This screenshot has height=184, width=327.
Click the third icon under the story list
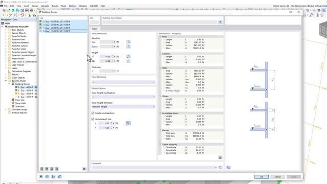coord(52,169)
